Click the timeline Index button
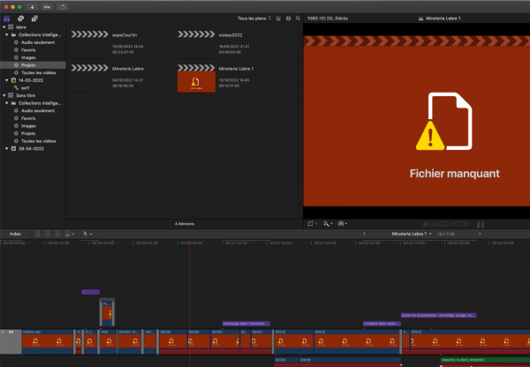Screen dimensions: 530x367 tap(15, 233)
